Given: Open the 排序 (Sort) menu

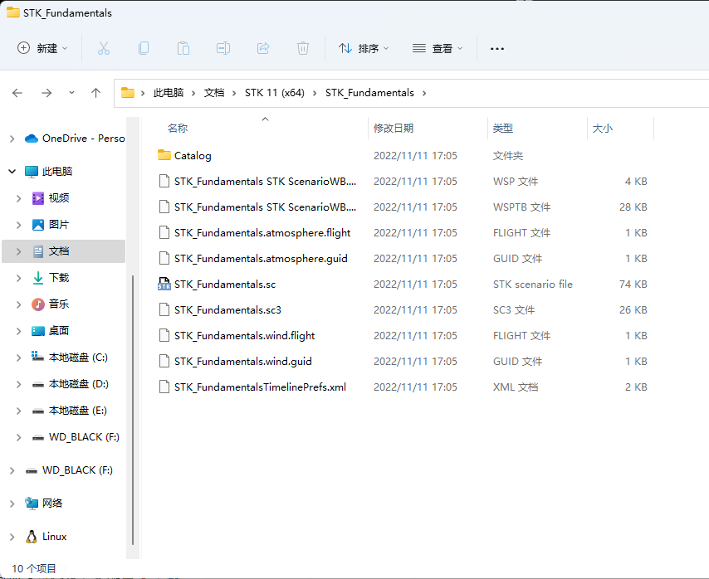Looking at the screenshot, I should click(364, 48).
